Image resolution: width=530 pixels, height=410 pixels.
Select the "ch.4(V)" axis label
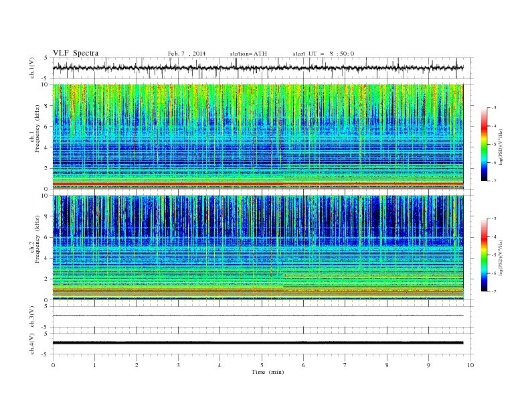32,344
